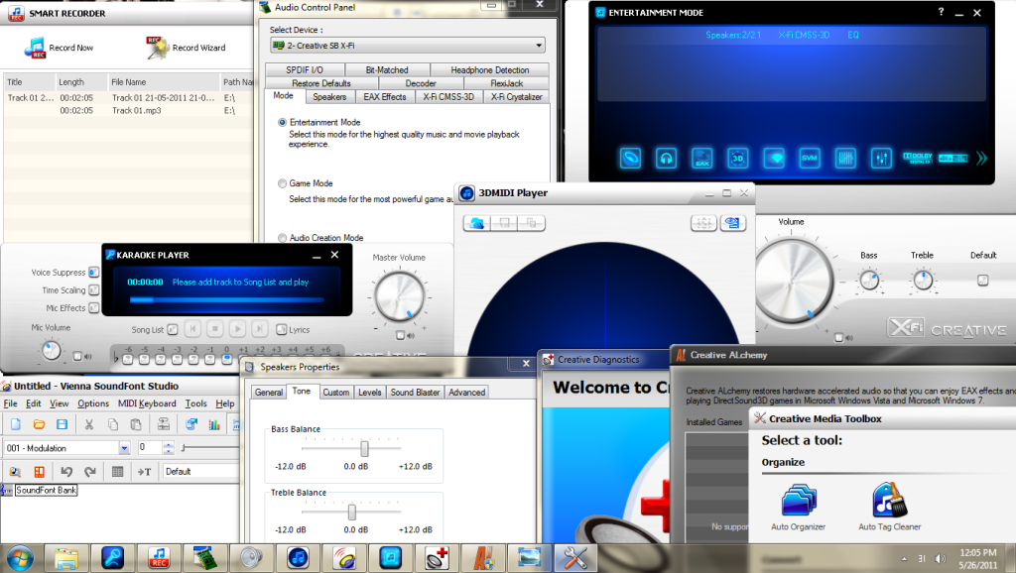Screen dimensions: 1016x573
Task: Click the SVM icon in Entertainment Mode
Action: pyautogui.click(x=810, y=158)
